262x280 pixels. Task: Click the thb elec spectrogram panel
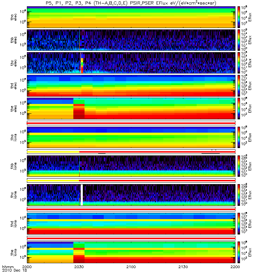click(x=131, y=40)
